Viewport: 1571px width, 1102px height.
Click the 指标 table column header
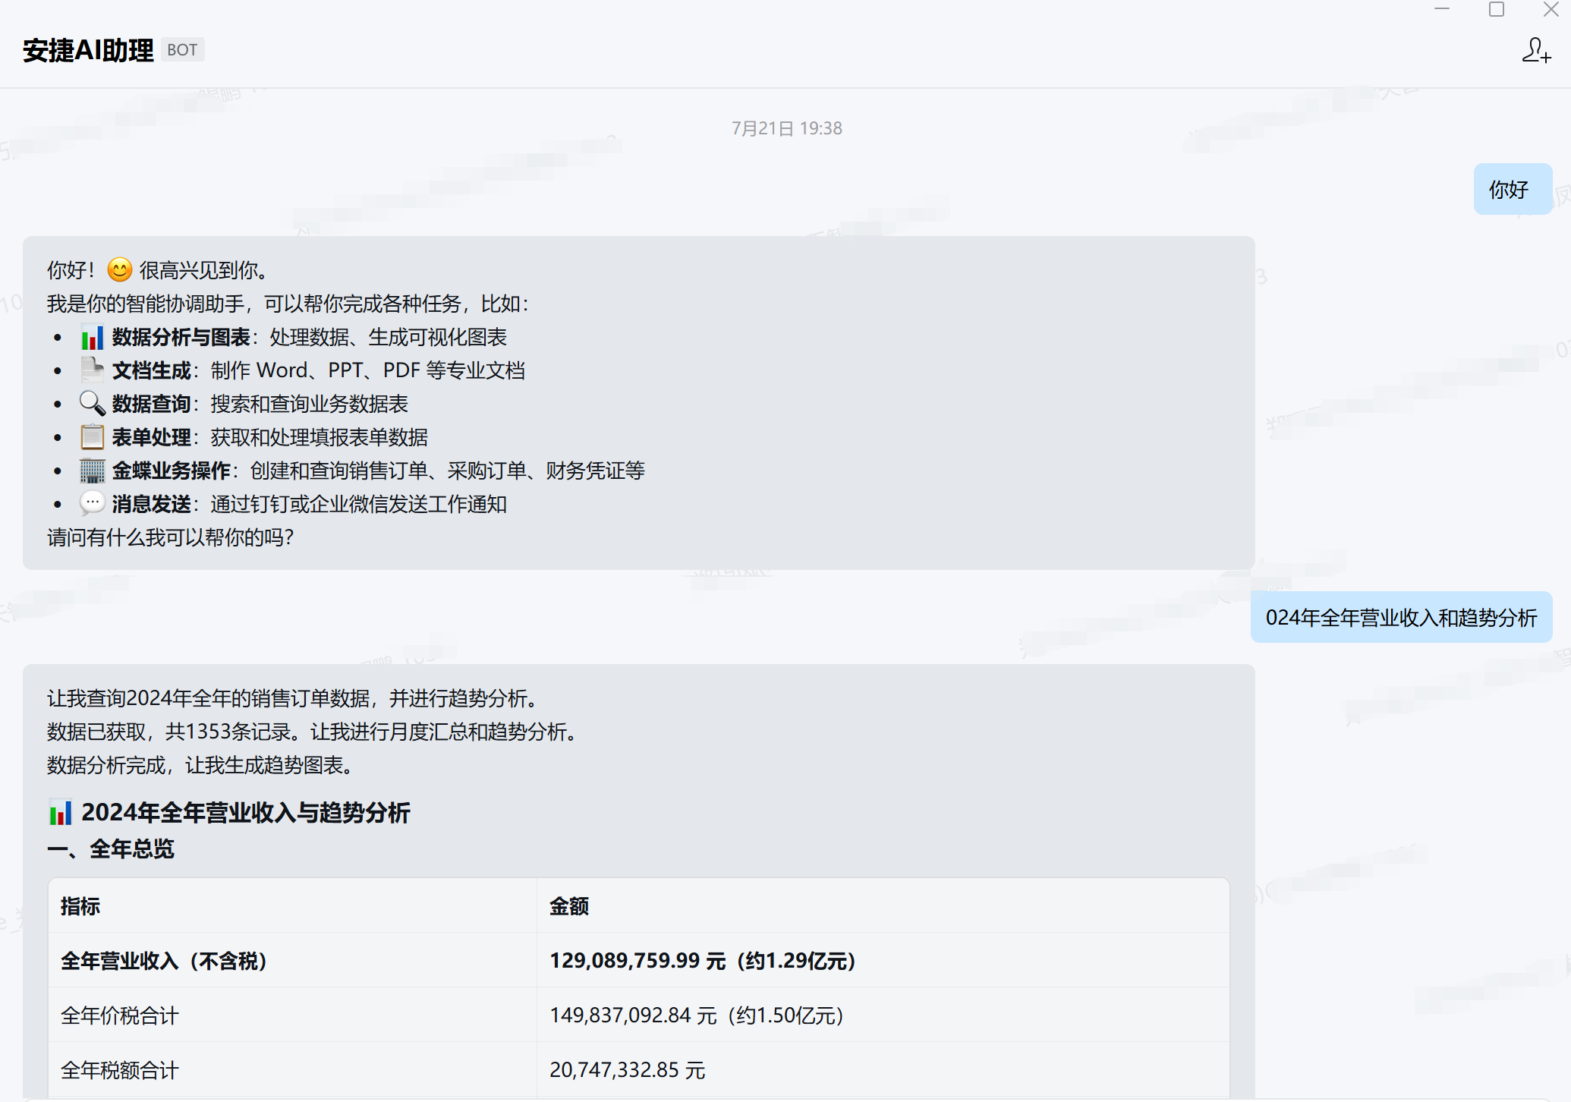[x=80, y=905]
